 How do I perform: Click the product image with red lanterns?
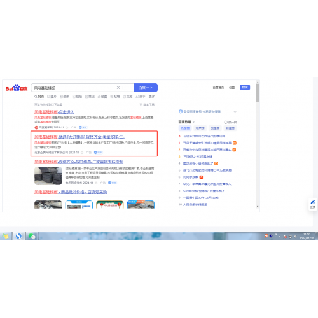[110, 205]
